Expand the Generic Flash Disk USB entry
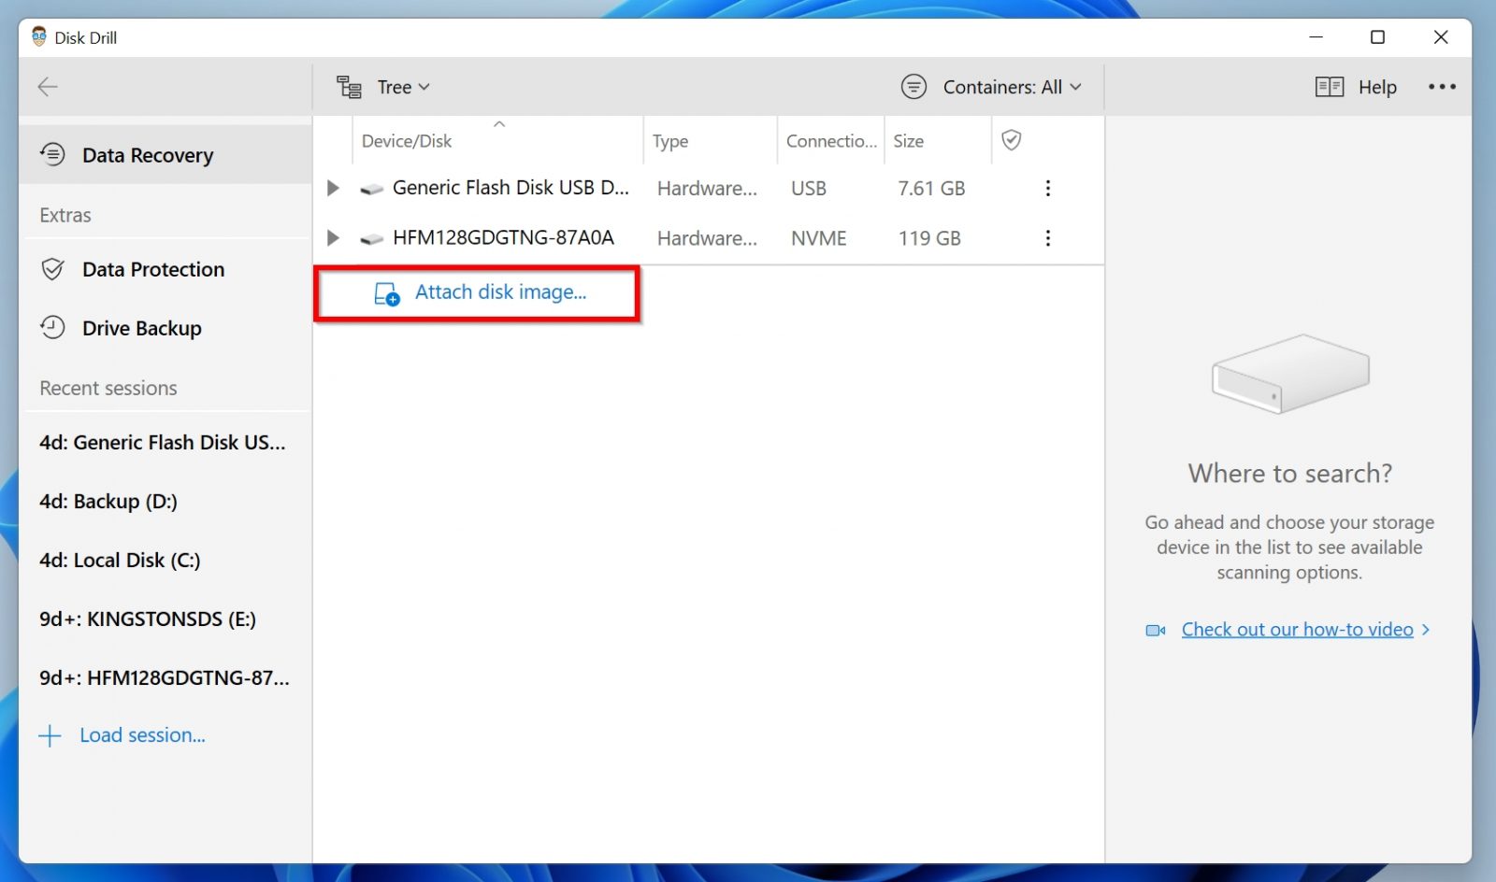The width and height of the screenshot is (1496, 882). 333,188
